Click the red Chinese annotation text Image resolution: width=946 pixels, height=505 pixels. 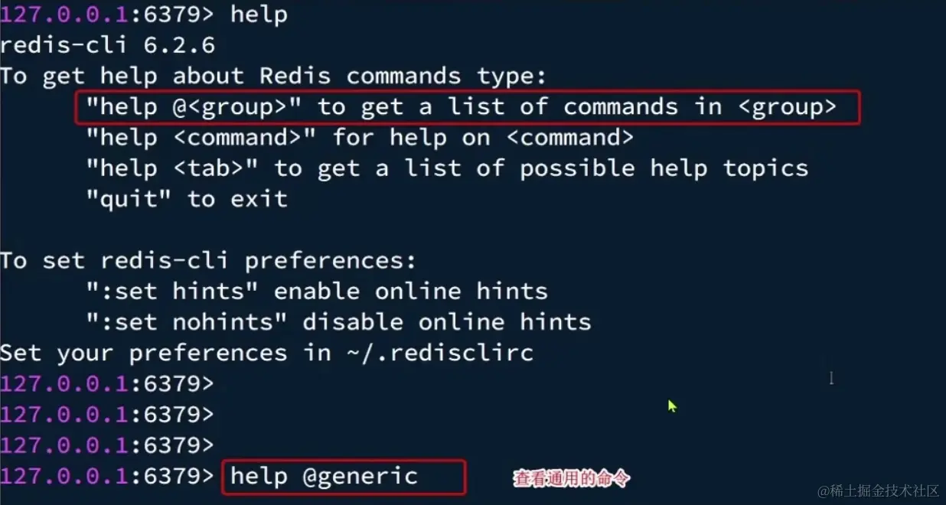click(571, 479)
